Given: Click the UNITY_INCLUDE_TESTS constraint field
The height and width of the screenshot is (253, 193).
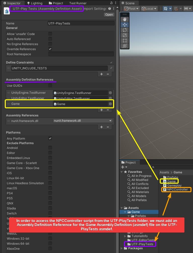Looking at the screenshot, I should click(59, 68).
